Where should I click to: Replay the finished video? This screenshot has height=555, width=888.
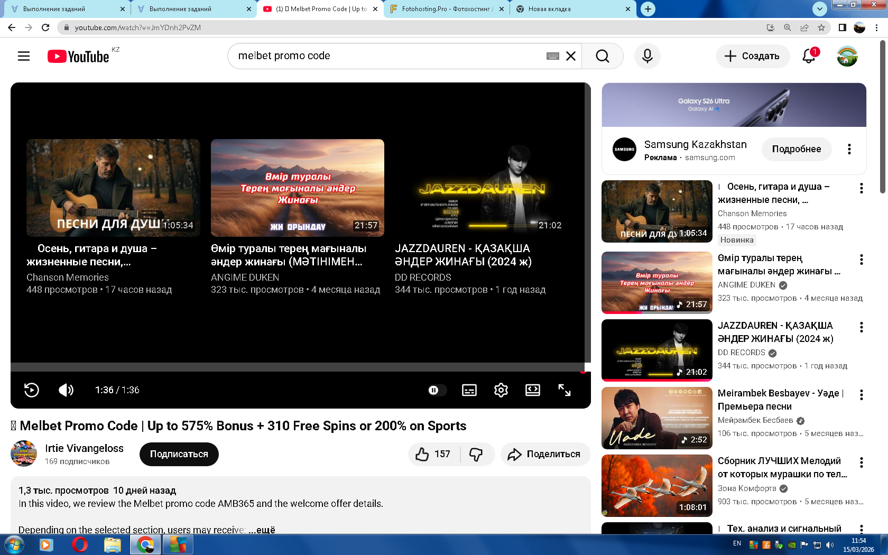(32, 390)
